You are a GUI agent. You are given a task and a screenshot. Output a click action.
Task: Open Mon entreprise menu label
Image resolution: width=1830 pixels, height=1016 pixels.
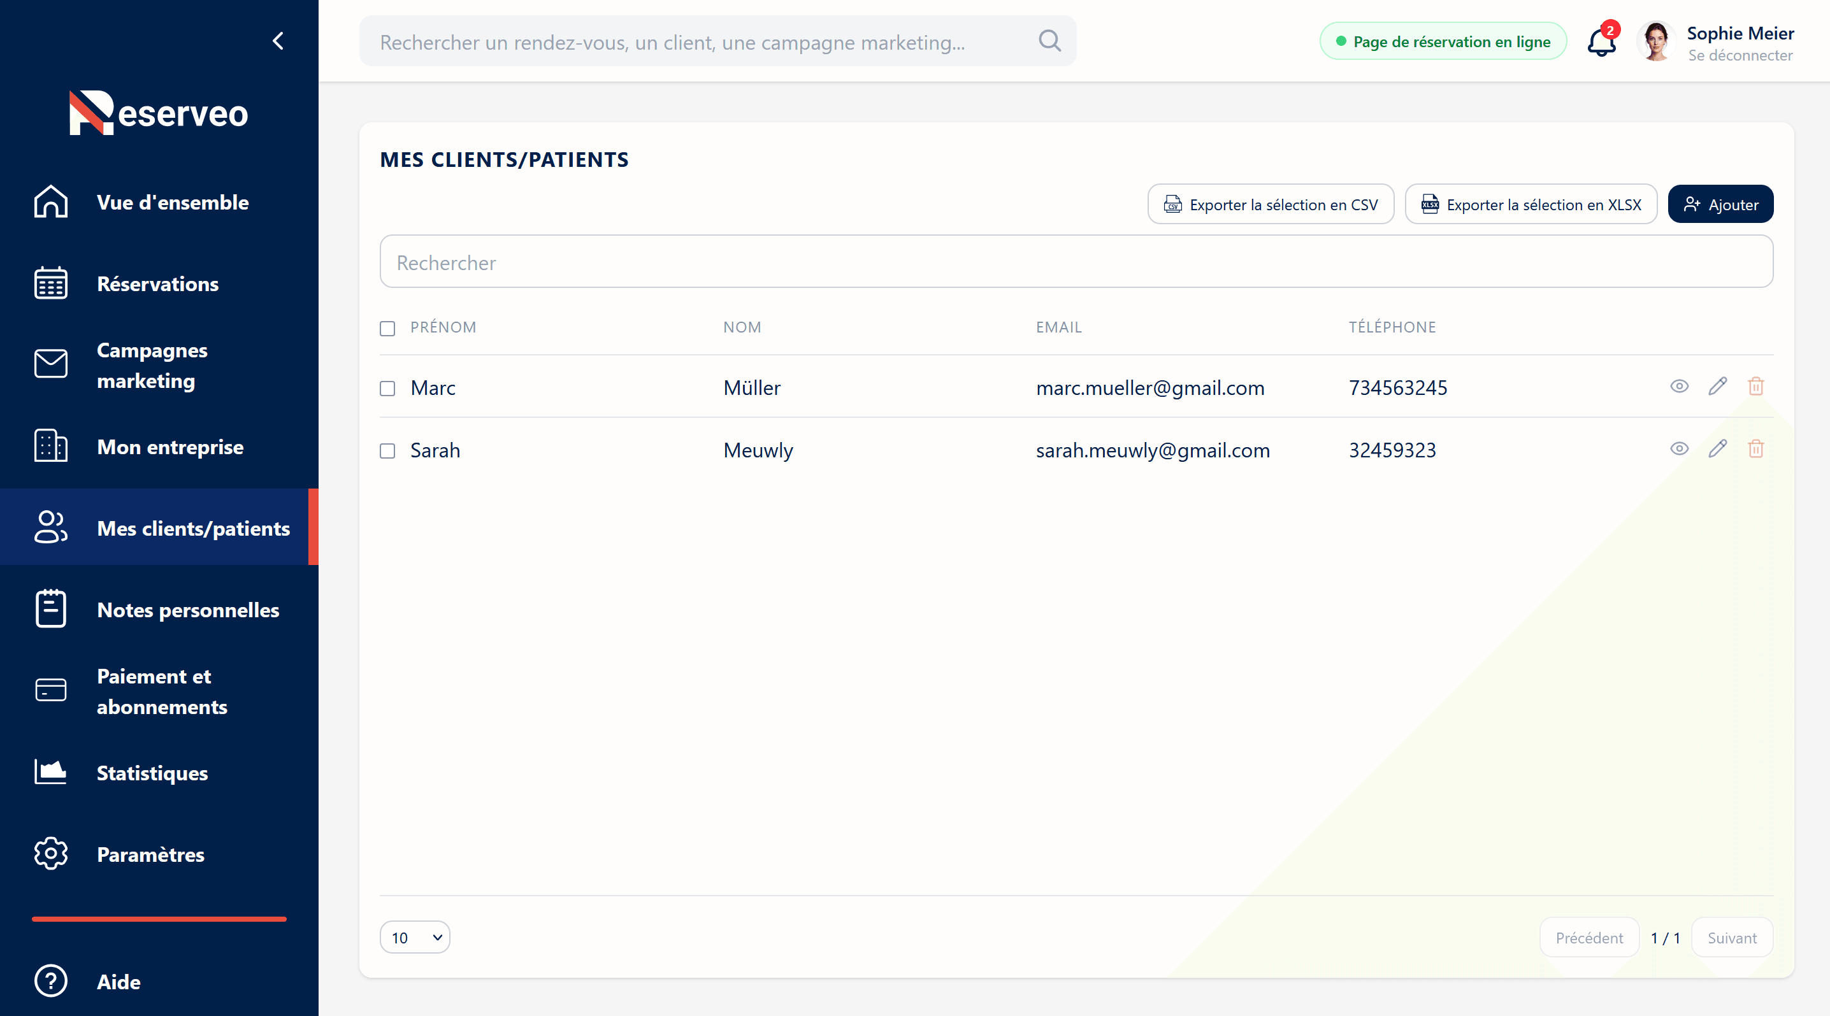pos(171,447)
